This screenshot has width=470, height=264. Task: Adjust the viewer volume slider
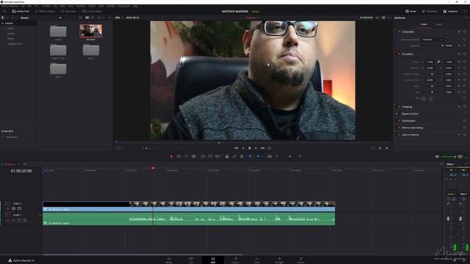[x=449, y=156]
